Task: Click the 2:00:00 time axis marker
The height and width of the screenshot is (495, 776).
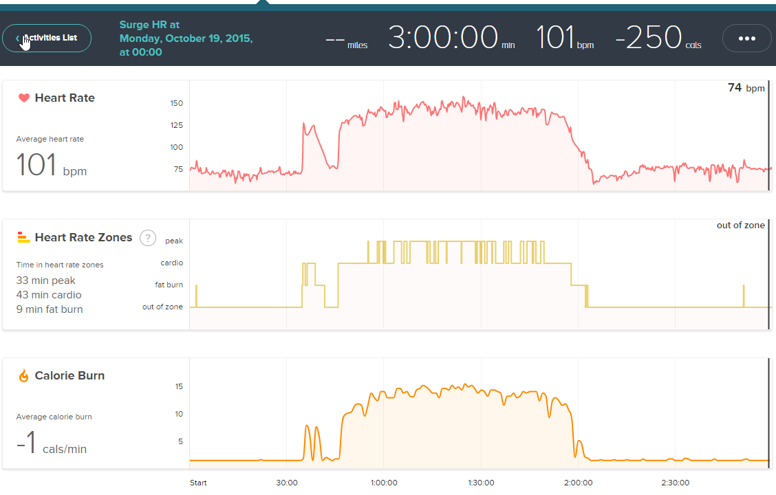Action: coord(578,483)
